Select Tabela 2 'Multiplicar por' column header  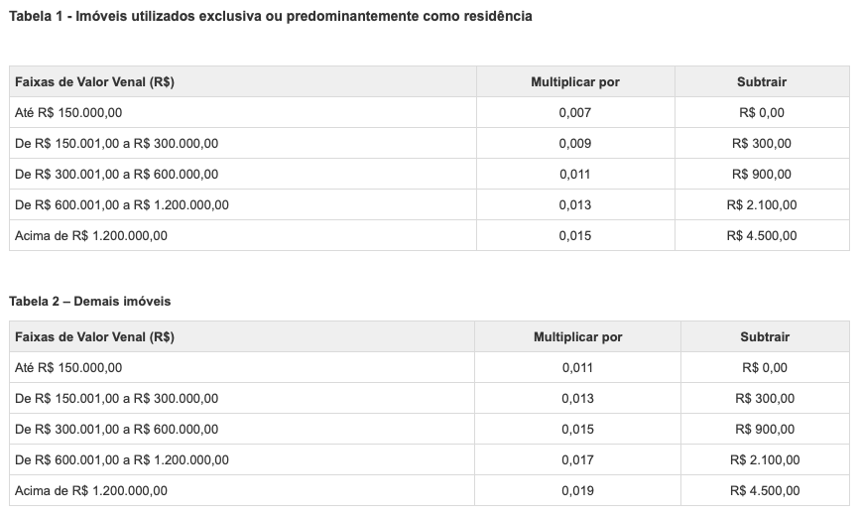point(577,337)
